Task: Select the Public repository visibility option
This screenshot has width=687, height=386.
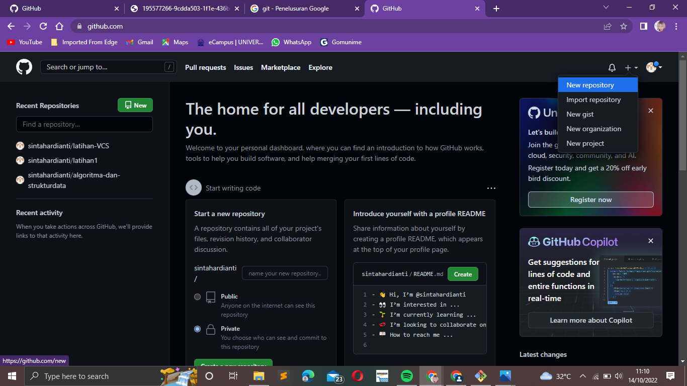Action: tap(198, 297)
